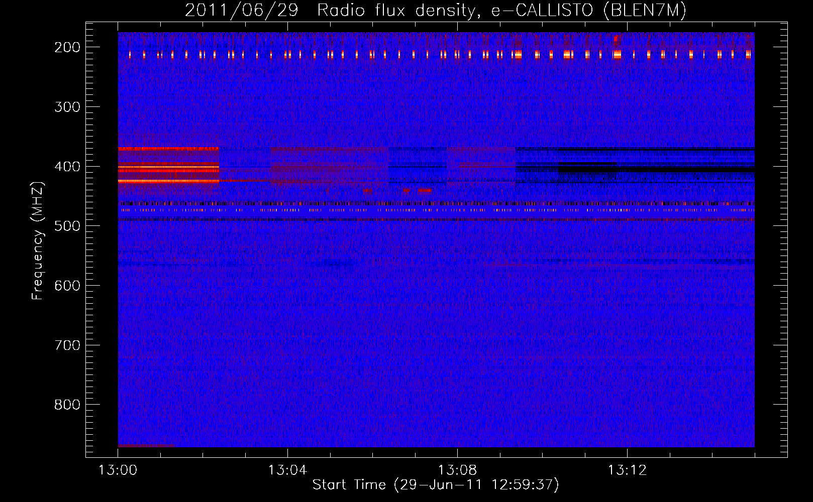813x502 pixels.
Task: Click the '700' frequency tick label
Action: click(67, 345)
